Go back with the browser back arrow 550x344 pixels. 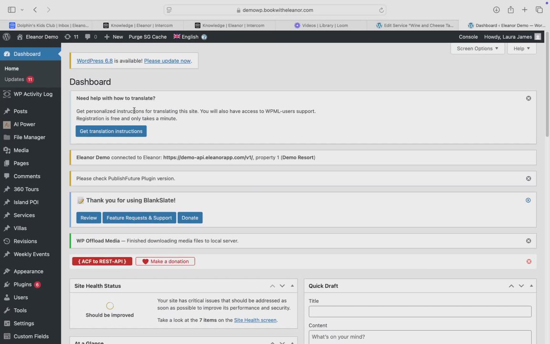point(35,10)
